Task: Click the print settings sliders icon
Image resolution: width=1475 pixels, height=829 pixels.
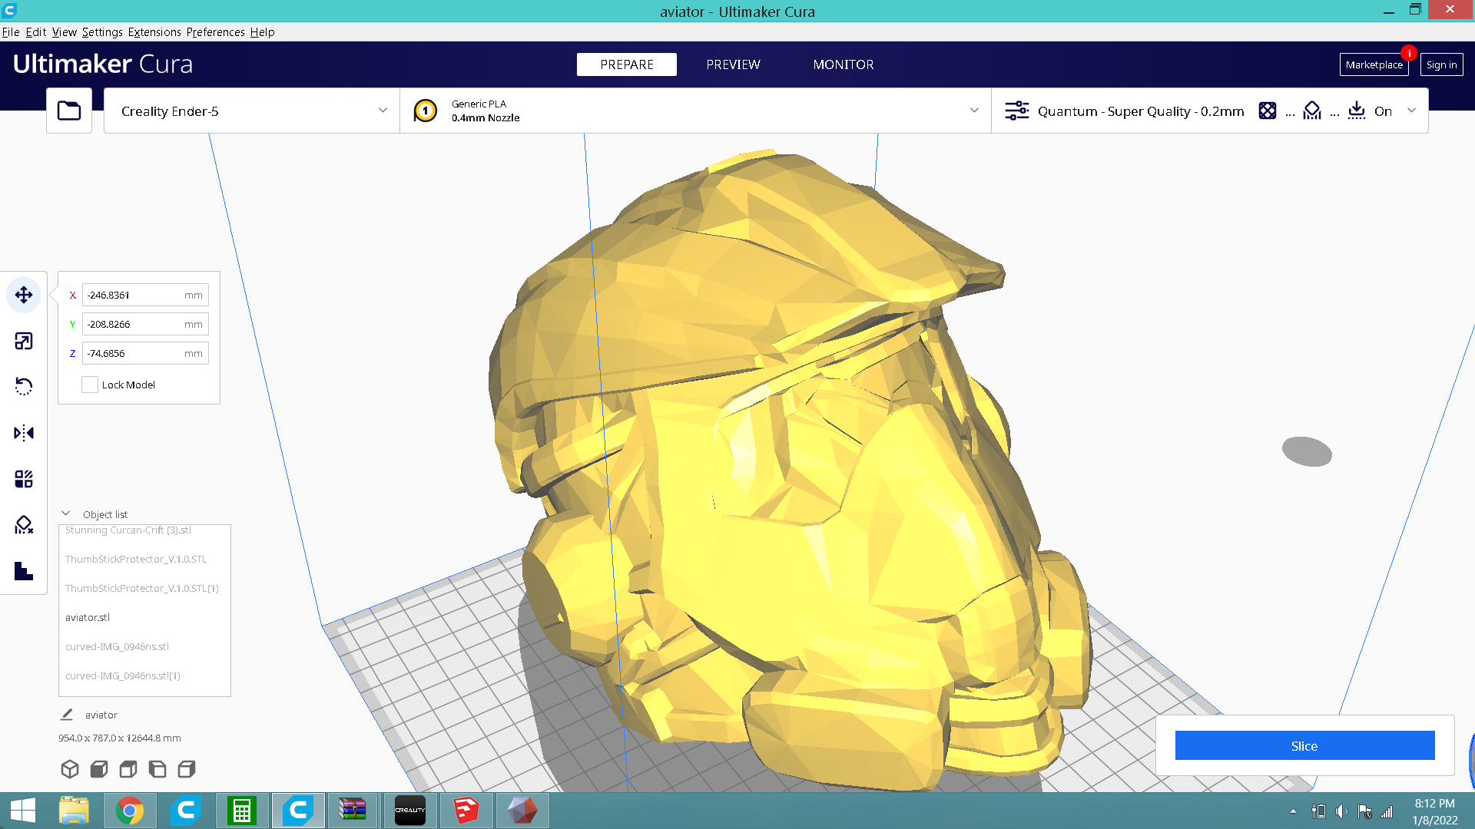Action: pos(1017,111)
